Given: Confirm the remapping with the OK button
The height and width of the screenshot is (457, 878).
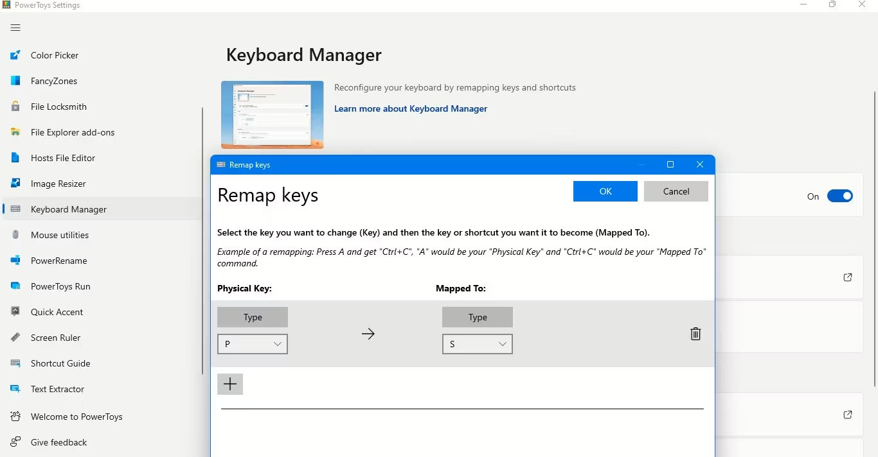Looking at the screenshot, I should click(605, 191).
